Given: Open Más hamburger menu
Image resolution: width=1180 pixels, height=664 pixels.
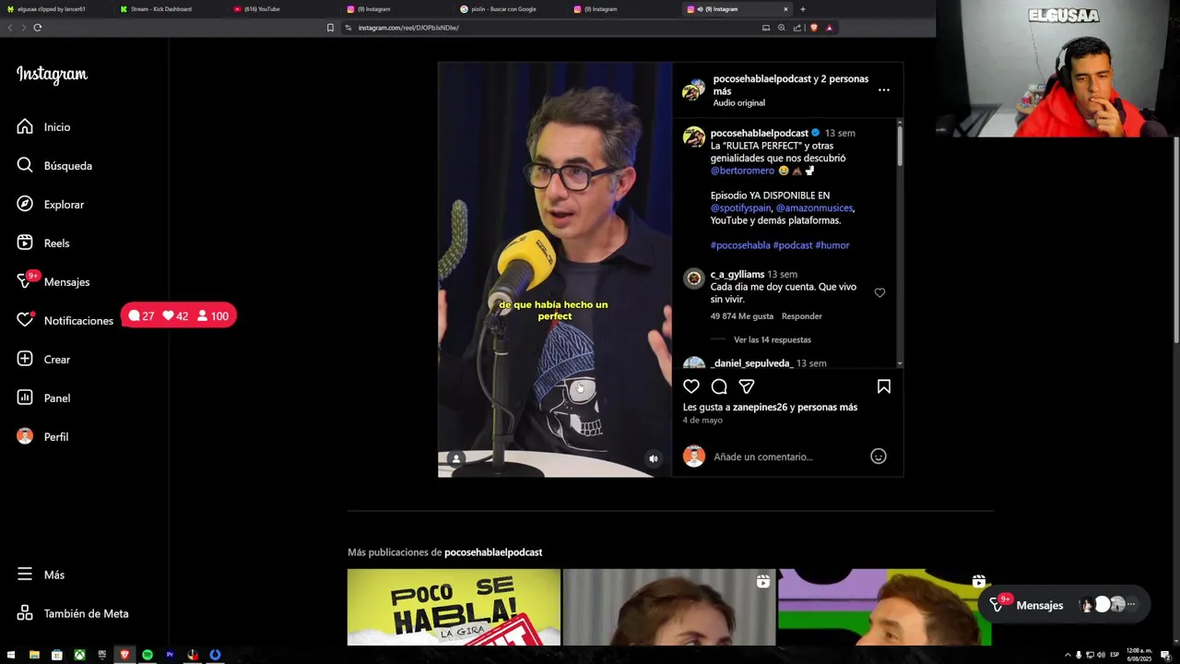Looking at the screenshot, I should pyautogui.click(x=25, y=575).
